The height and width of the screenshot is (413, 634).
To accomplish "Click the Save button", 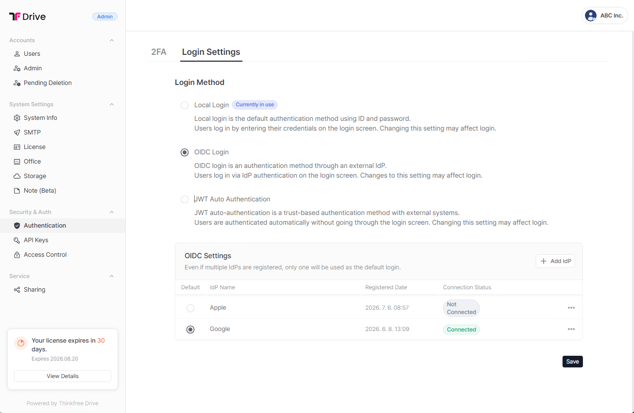I will coord(573,362).
